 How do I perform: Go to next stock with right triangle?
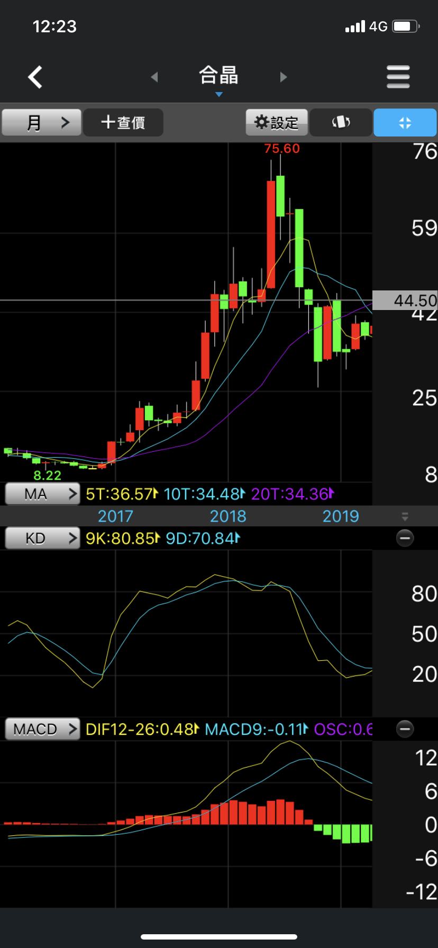(283, 77)
